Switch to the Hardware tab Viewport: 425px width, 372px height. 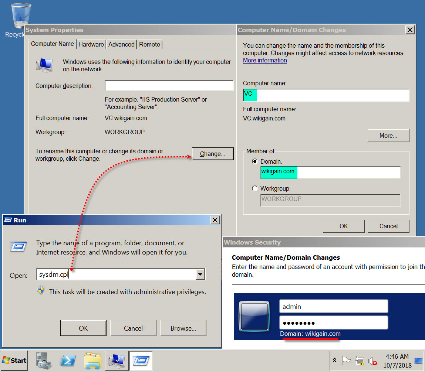[91, 44]
